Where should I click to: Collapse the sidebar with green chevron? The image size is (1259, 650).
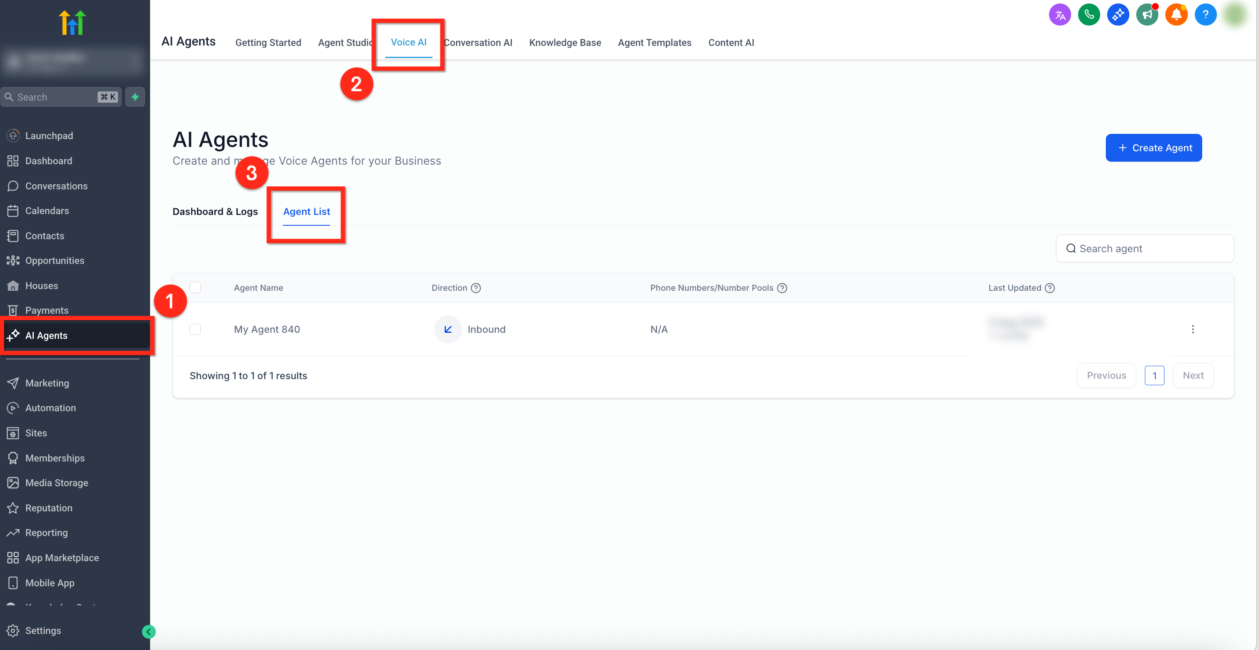tap(148, 631)
